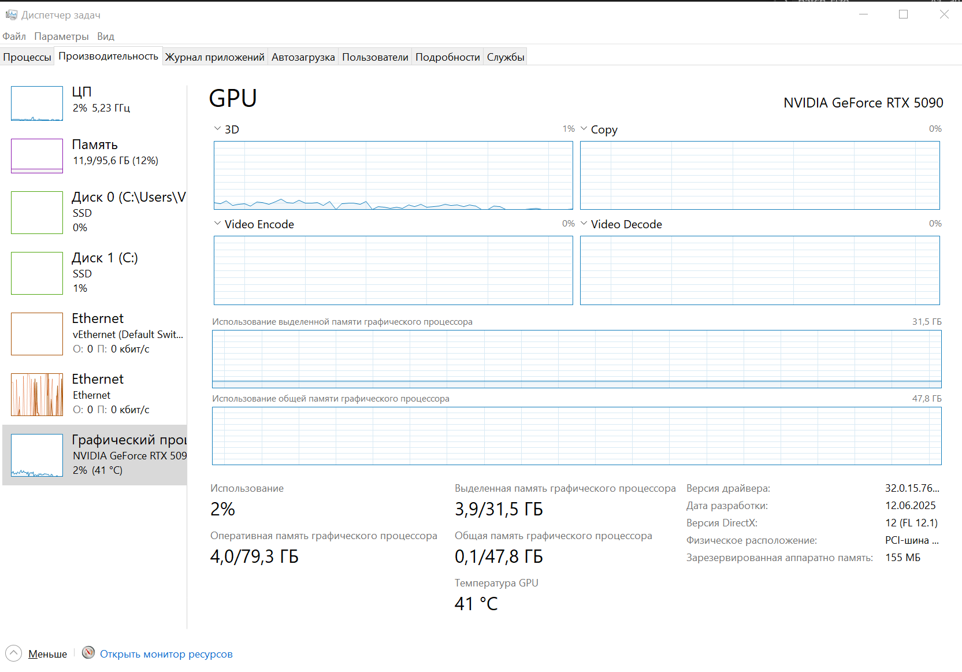The height and width of the screenshot is (672, 962).
Task: Click the Меньше button
Action: pos(47,654)
